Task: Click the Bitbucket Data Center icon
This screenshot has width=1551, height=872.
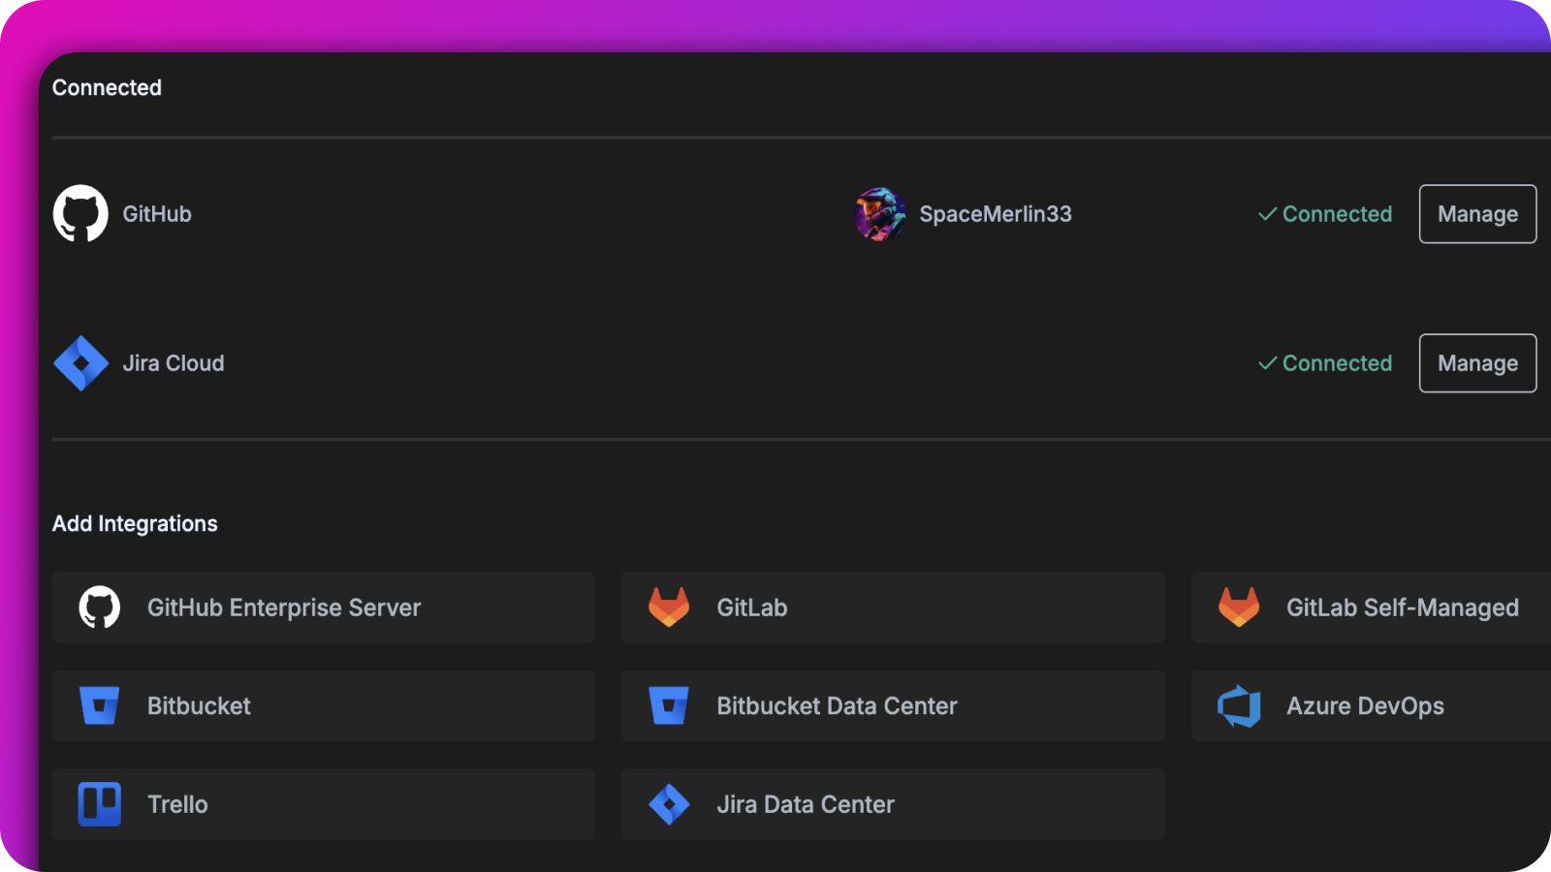Action: pos(670,705)
